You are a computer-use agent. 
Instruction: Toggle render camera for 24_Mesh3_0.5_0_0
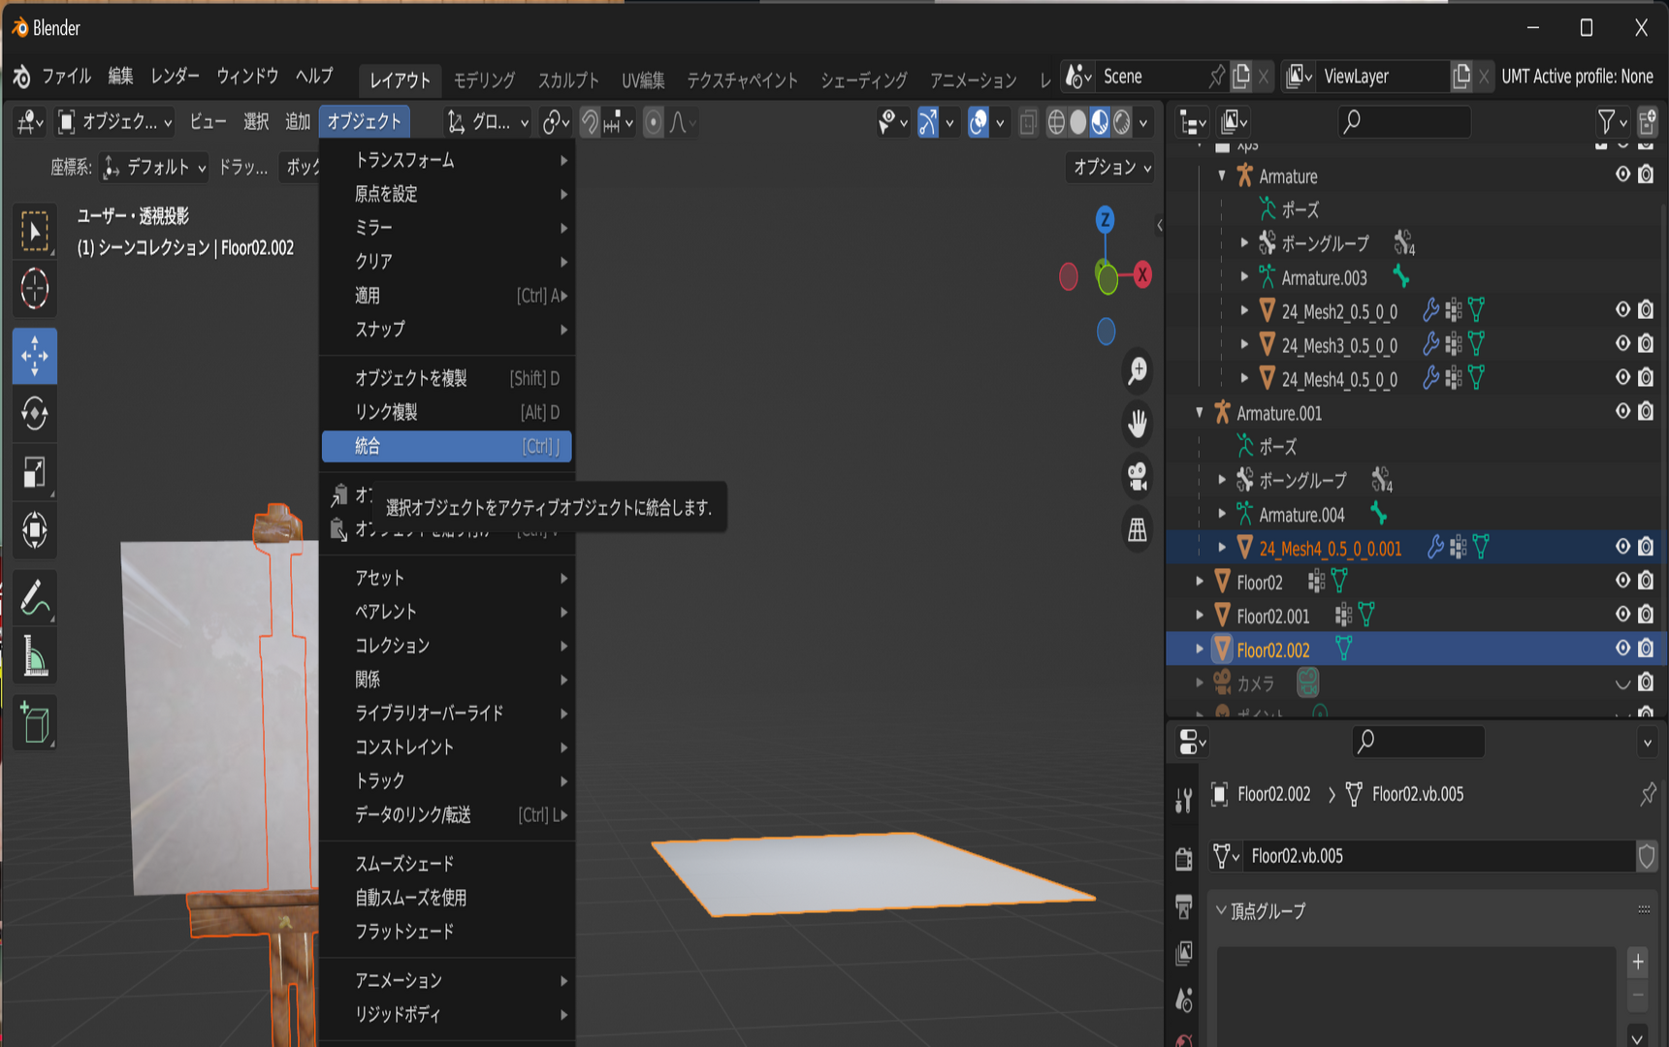pos(1646,343)
